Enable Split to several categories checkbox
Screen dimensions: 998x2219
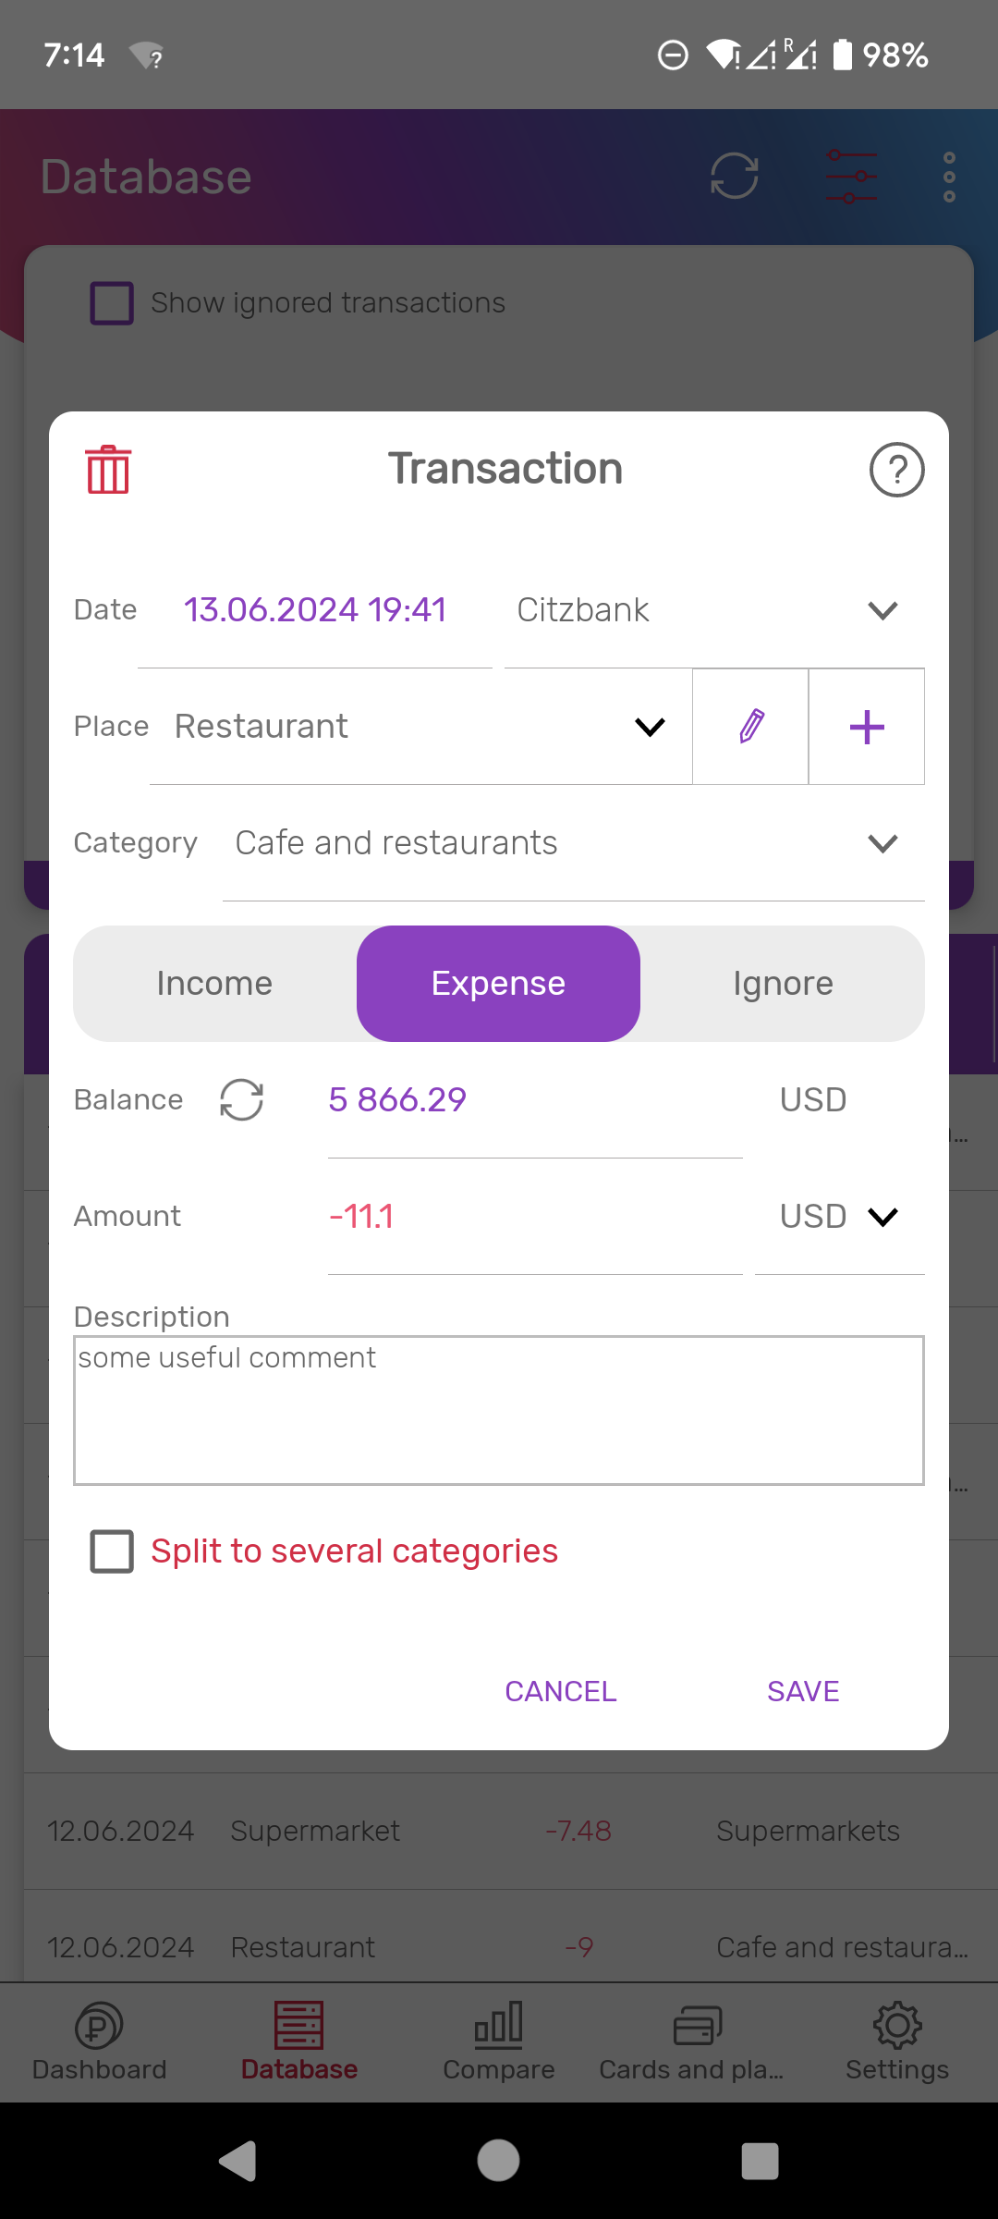(112, 1551)
